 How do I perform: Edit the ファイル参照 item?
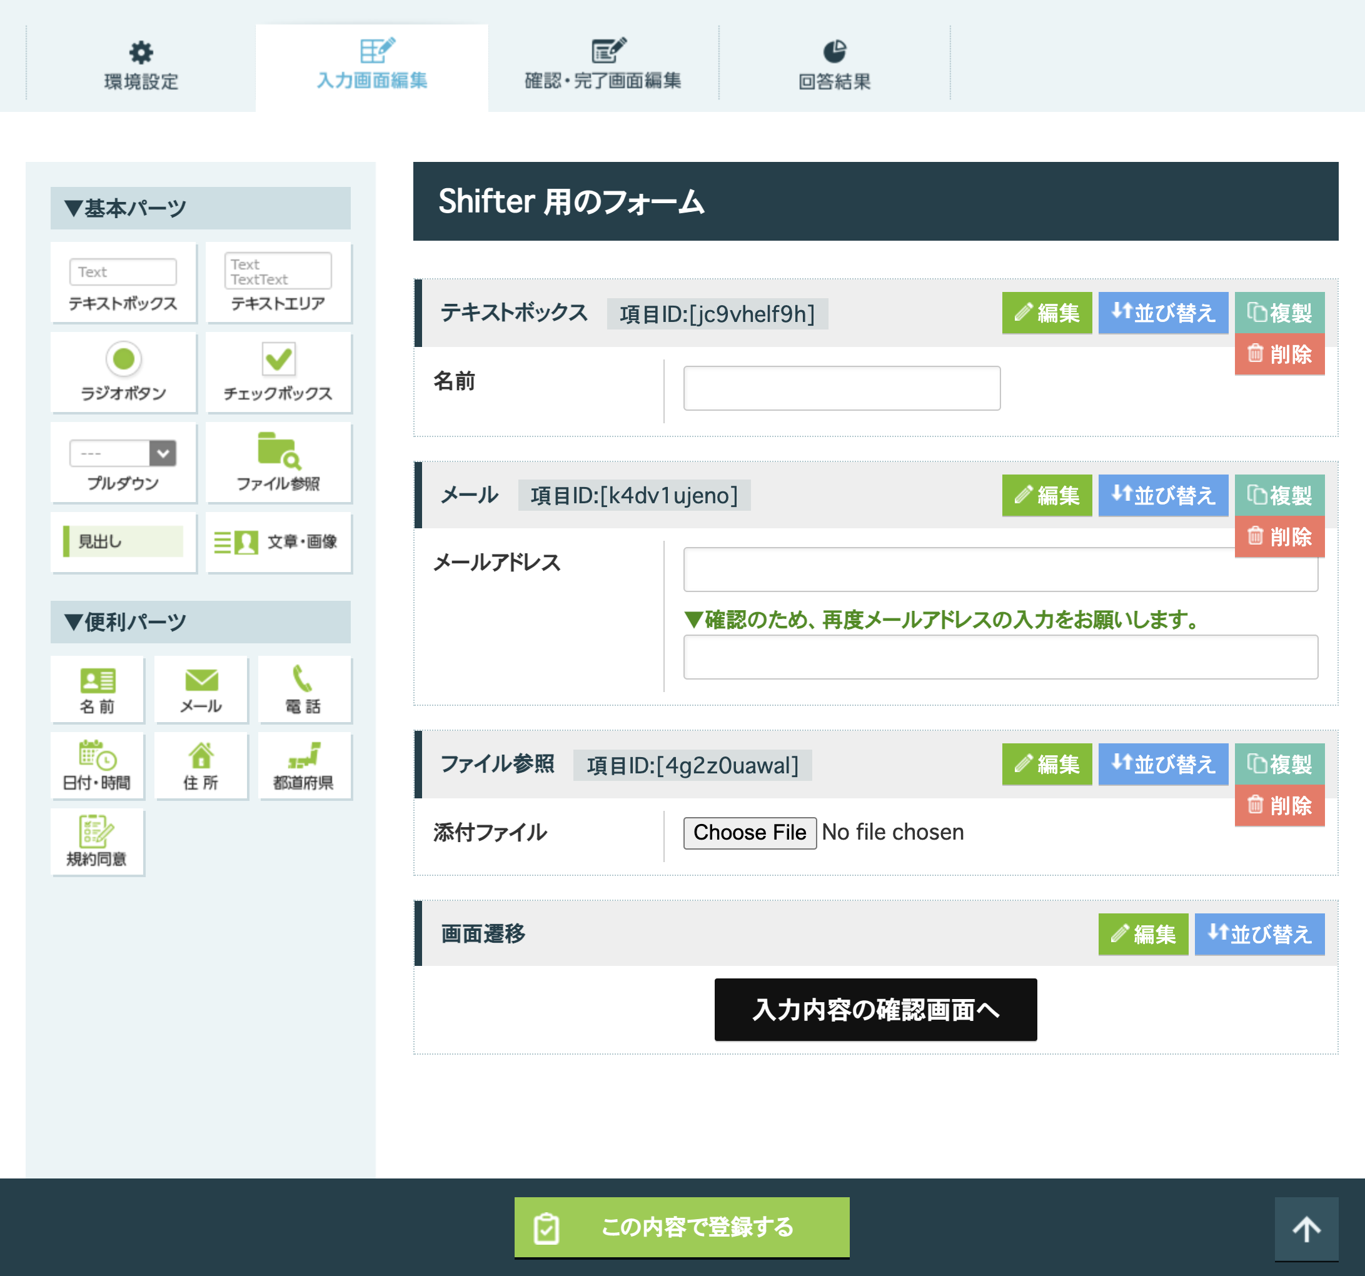pyautogui.click(x=1046, y=764)
